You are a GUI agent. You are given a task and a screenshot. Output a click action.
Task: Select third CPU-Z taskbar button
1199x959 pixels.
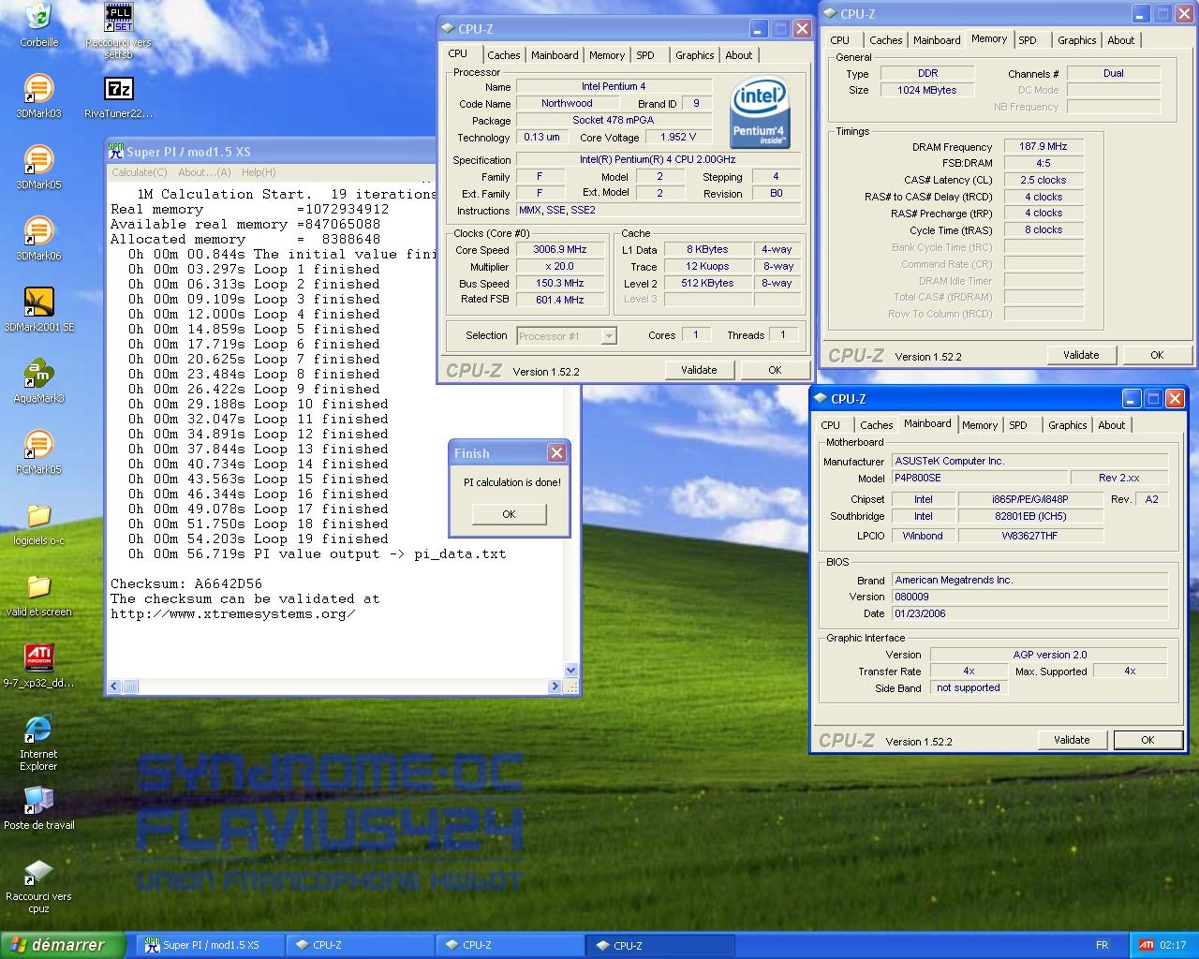pos(659,946)
